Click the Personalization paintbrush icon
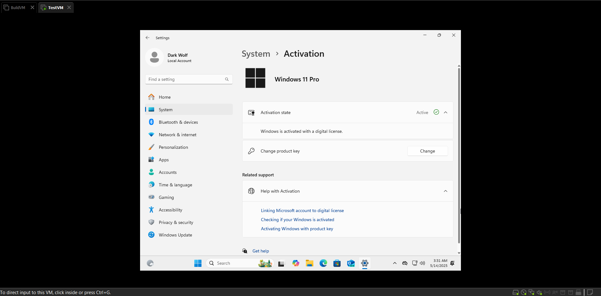The image size is (601, 296). 151,147
